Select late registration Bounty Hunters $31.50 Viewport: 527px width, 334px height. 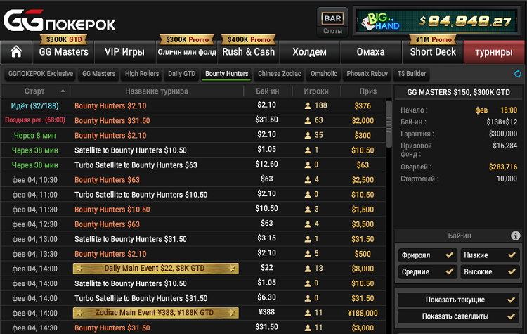click(x=193, y=120)
